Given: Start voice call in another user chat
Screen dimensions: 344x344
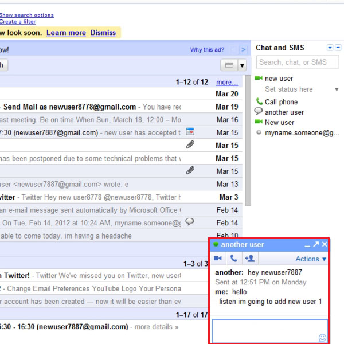Looking at the screenshot, I should pyautogui.click(x=234, y=258).
